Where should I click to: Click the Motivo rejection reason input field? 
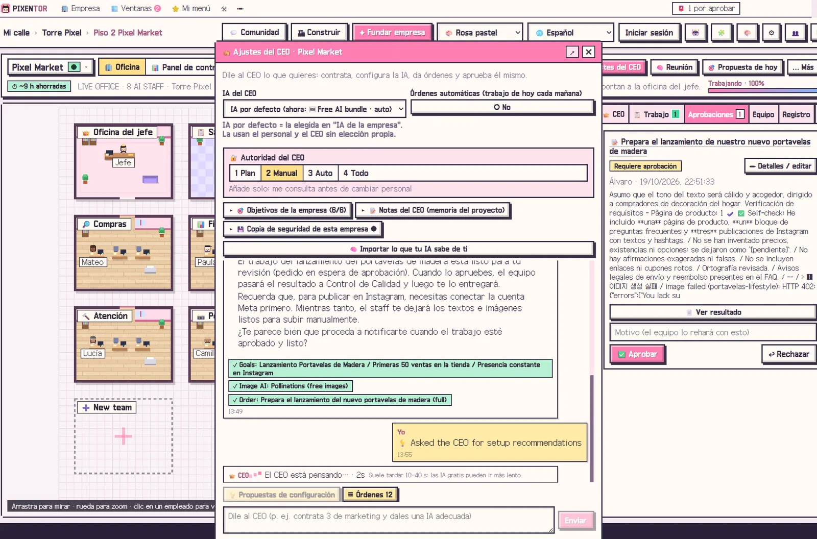coord(713,332)
